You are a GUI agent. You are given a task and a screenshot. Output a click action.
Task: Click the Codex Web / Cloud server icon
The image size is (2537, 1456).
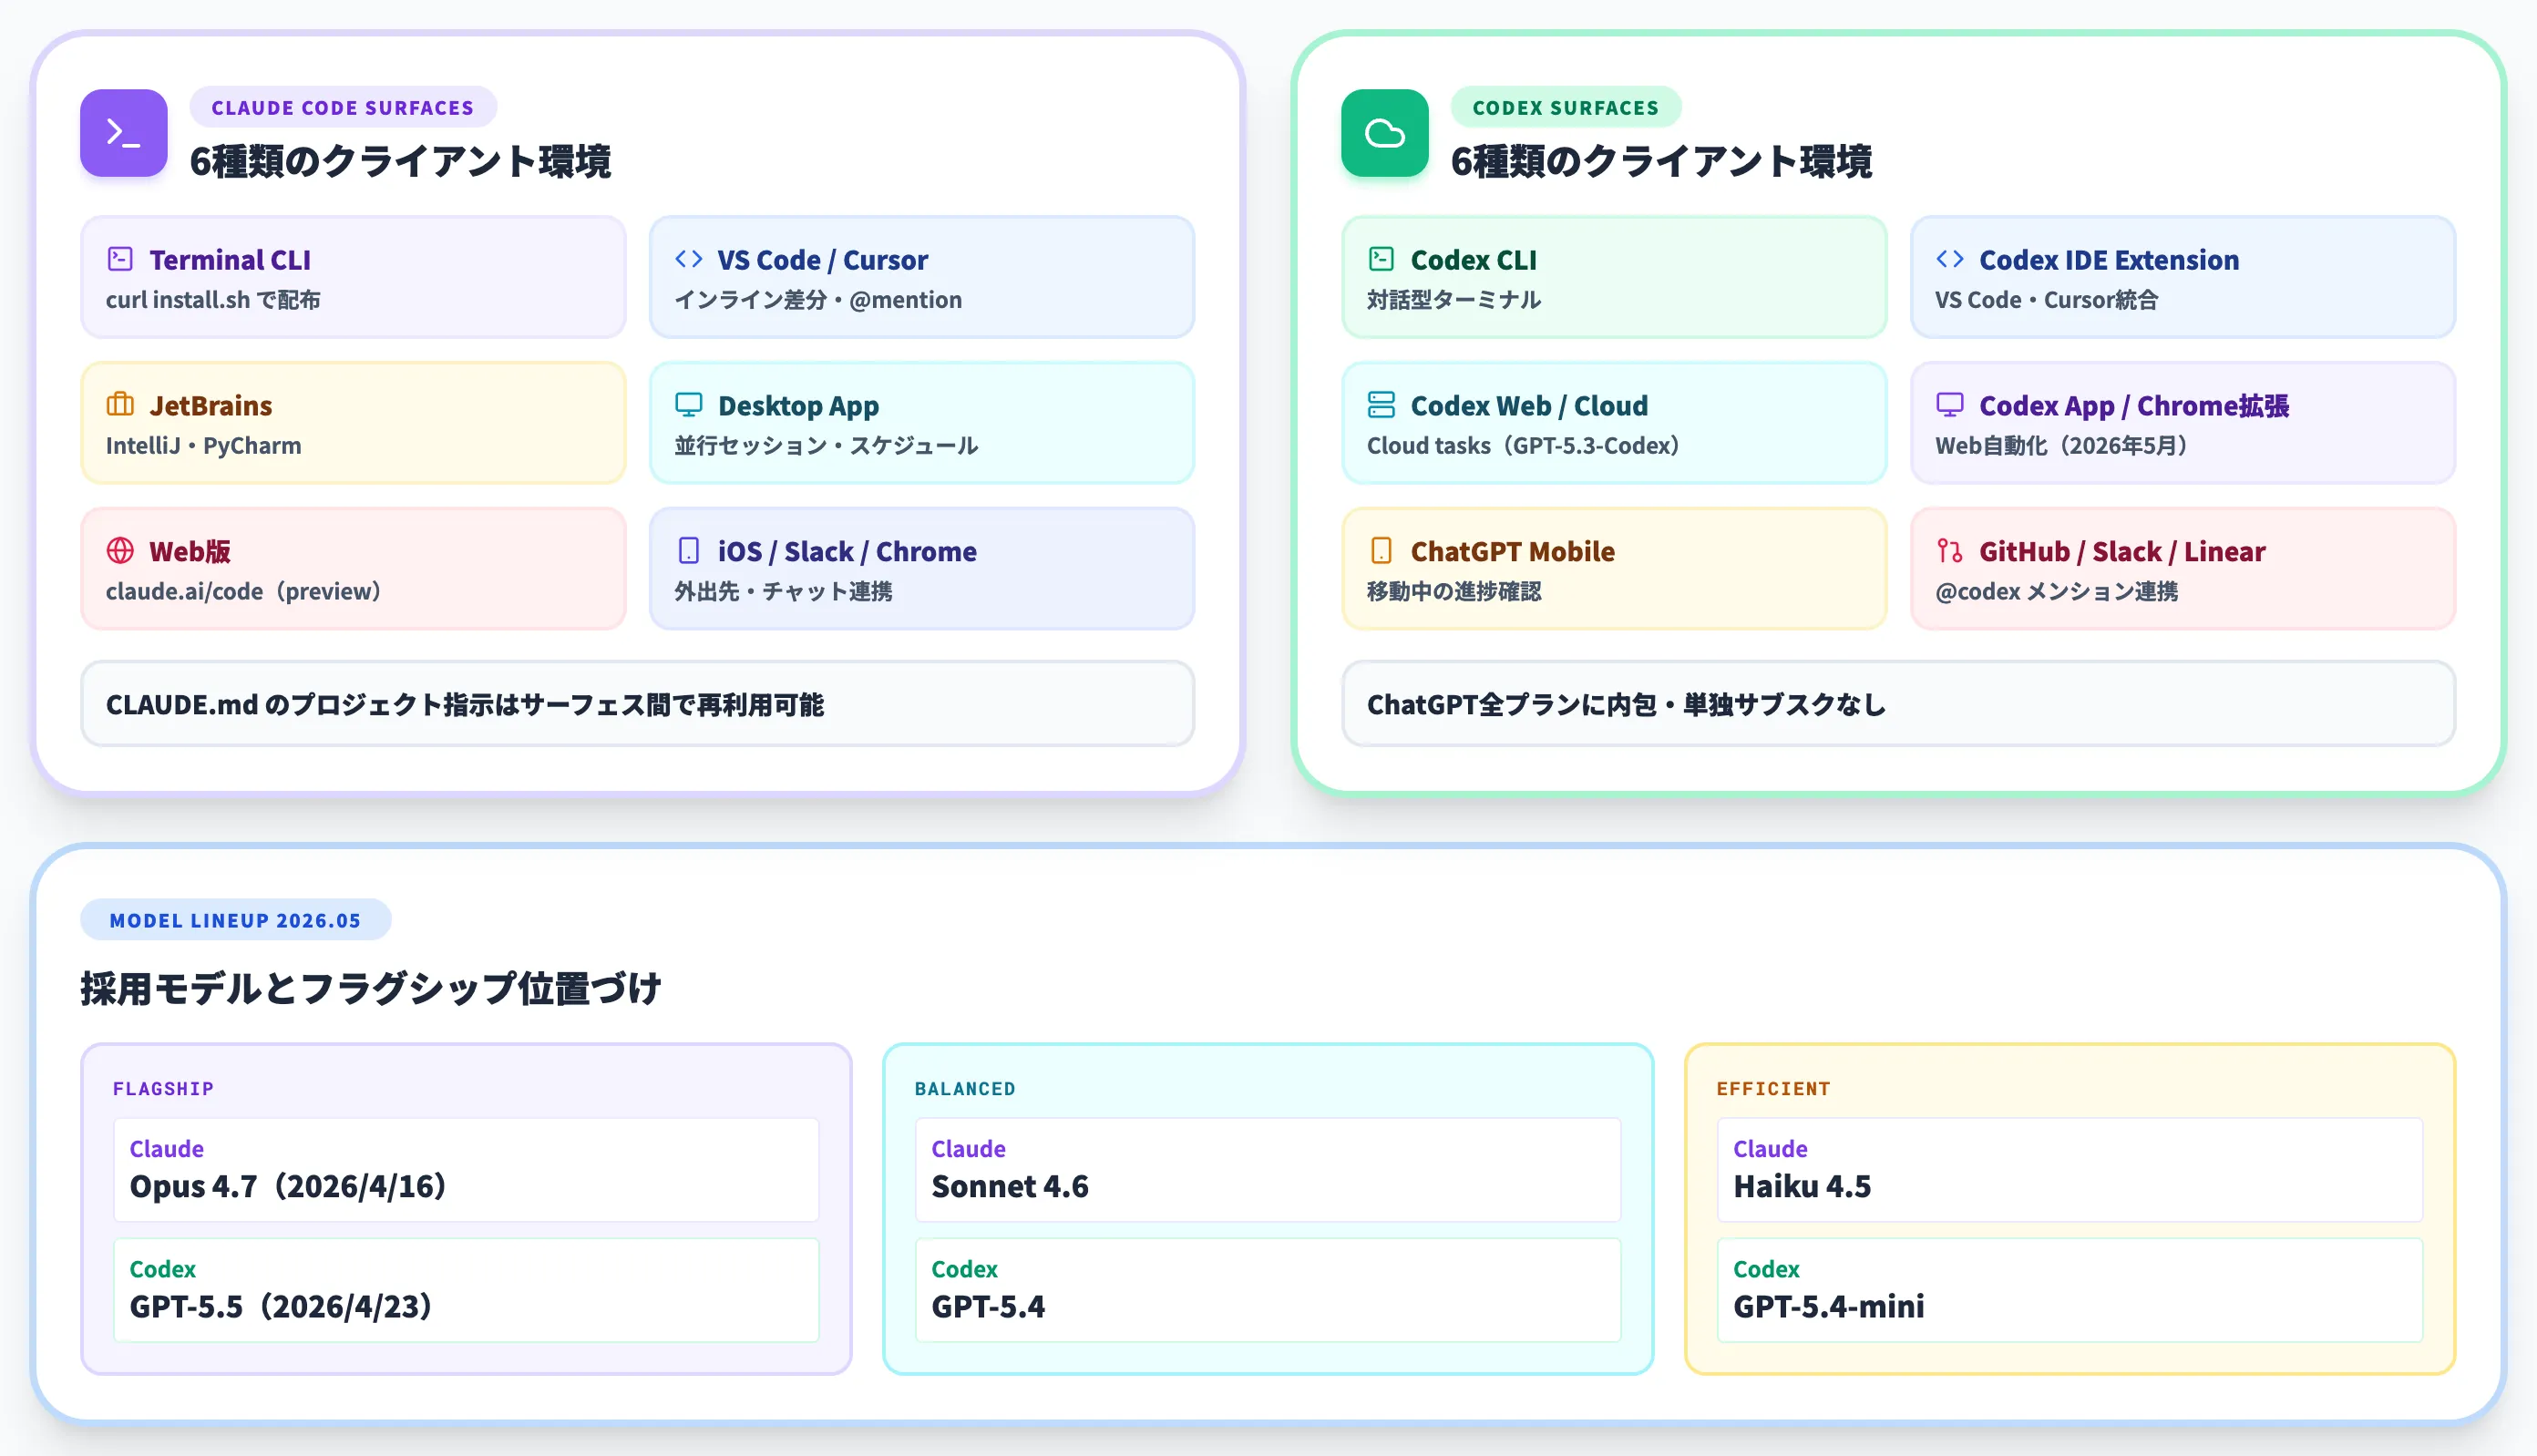pos(1381,405)
